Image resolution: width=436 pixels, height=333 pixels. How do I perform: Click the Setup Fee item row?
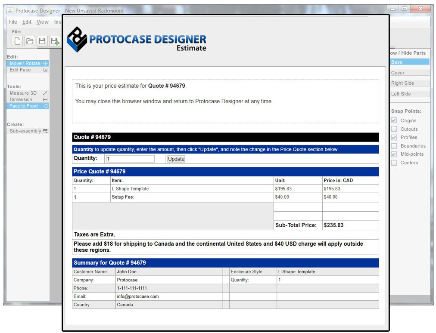(x=225, y=197)
